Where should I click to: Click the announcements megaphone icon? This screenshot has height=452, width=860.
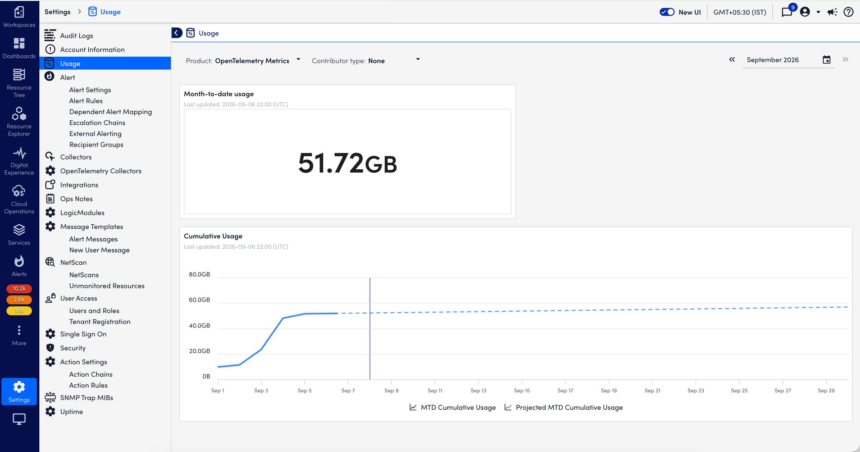coord(832,12)
